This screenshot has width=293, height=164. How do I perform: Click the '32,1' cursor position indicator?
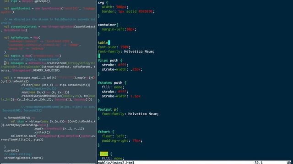[x=258, y=163]
